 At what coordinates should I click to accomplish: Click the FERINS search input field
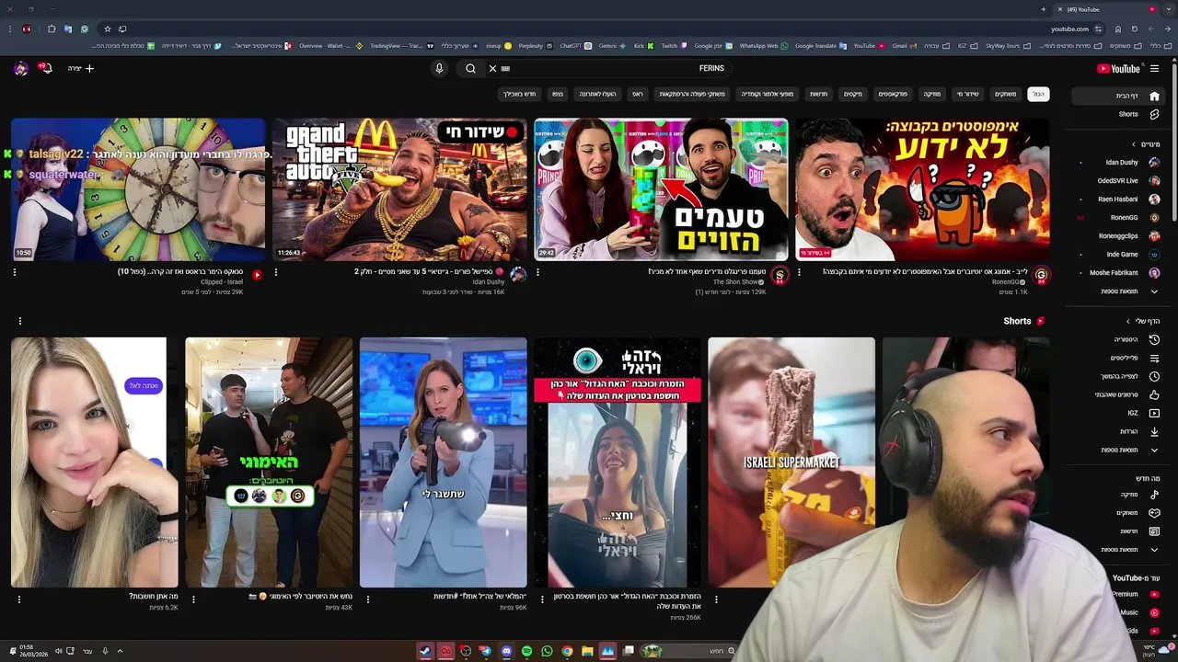tap(607, 68)
